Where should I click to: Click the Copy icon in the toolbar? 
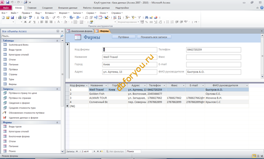tap(42, 17)
